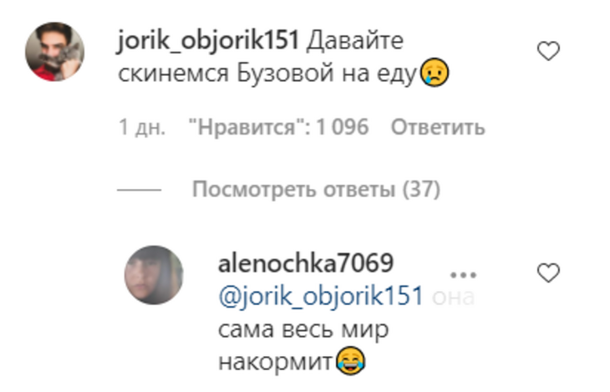Like the reply from alenochka7069
The width and height of the screenshot is (610, 392).
click(548, 272)
